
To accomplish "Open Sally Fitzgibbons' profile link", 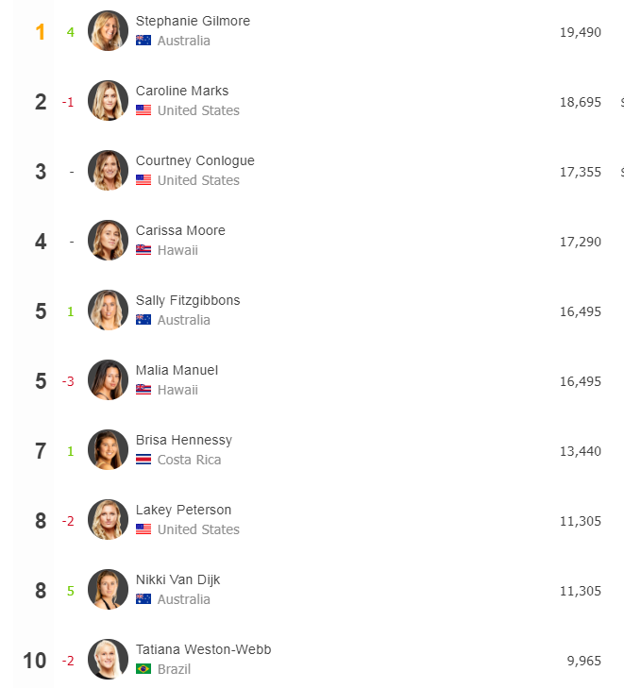I will (x=188, y=300).
